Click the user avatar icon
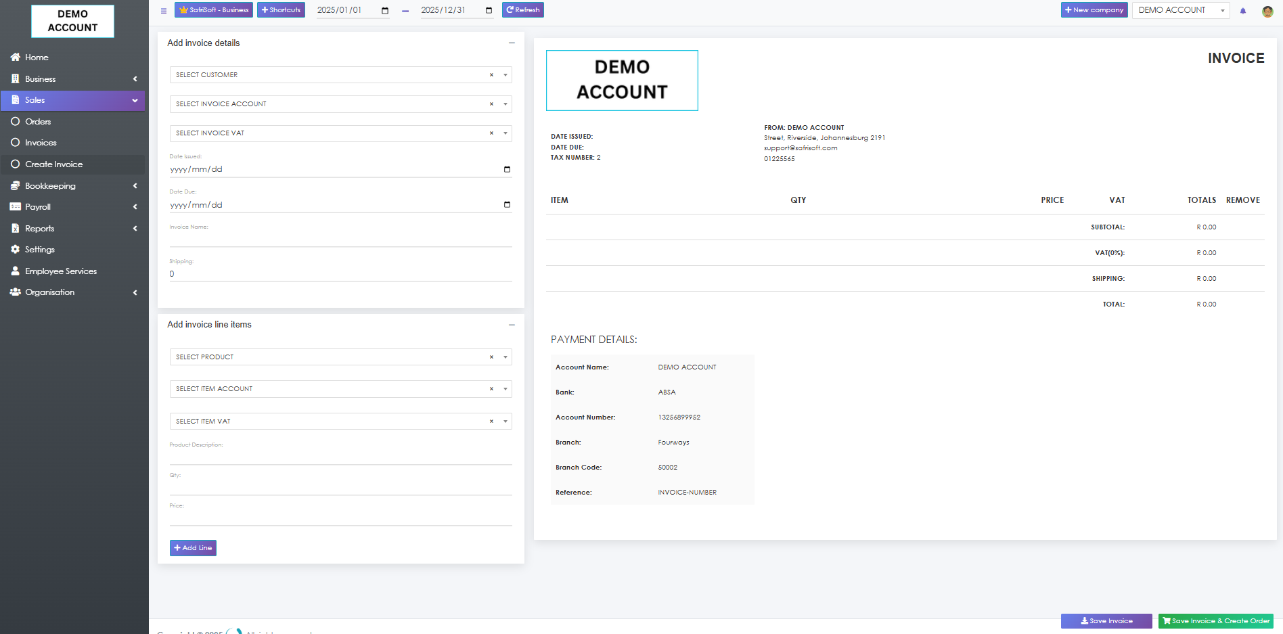The width and height of the screenshot is (1283, 634). [x=1267, y=11]
